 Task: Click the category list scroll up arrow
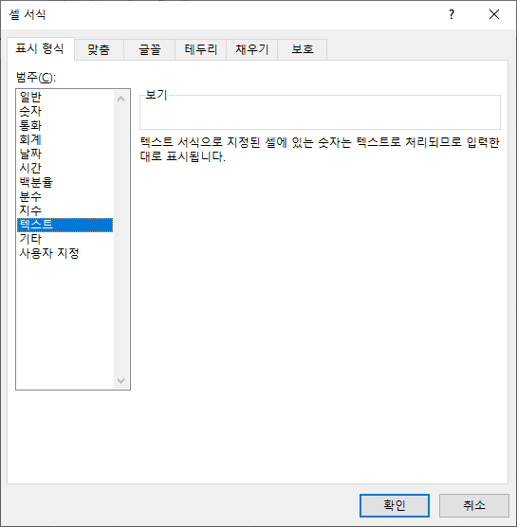(x=121, y=99)
